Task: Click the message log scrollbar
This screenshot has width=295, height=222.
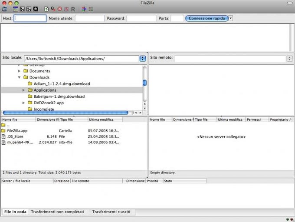Action: [292, 37]
